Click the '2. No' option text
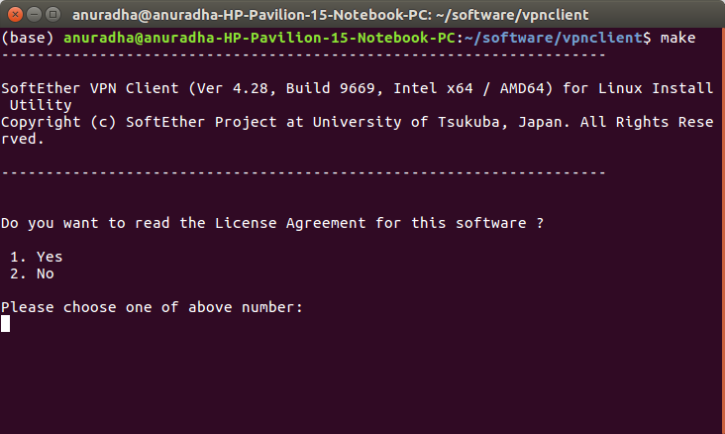This screenshot has width=725, height=434. point(32,273)
